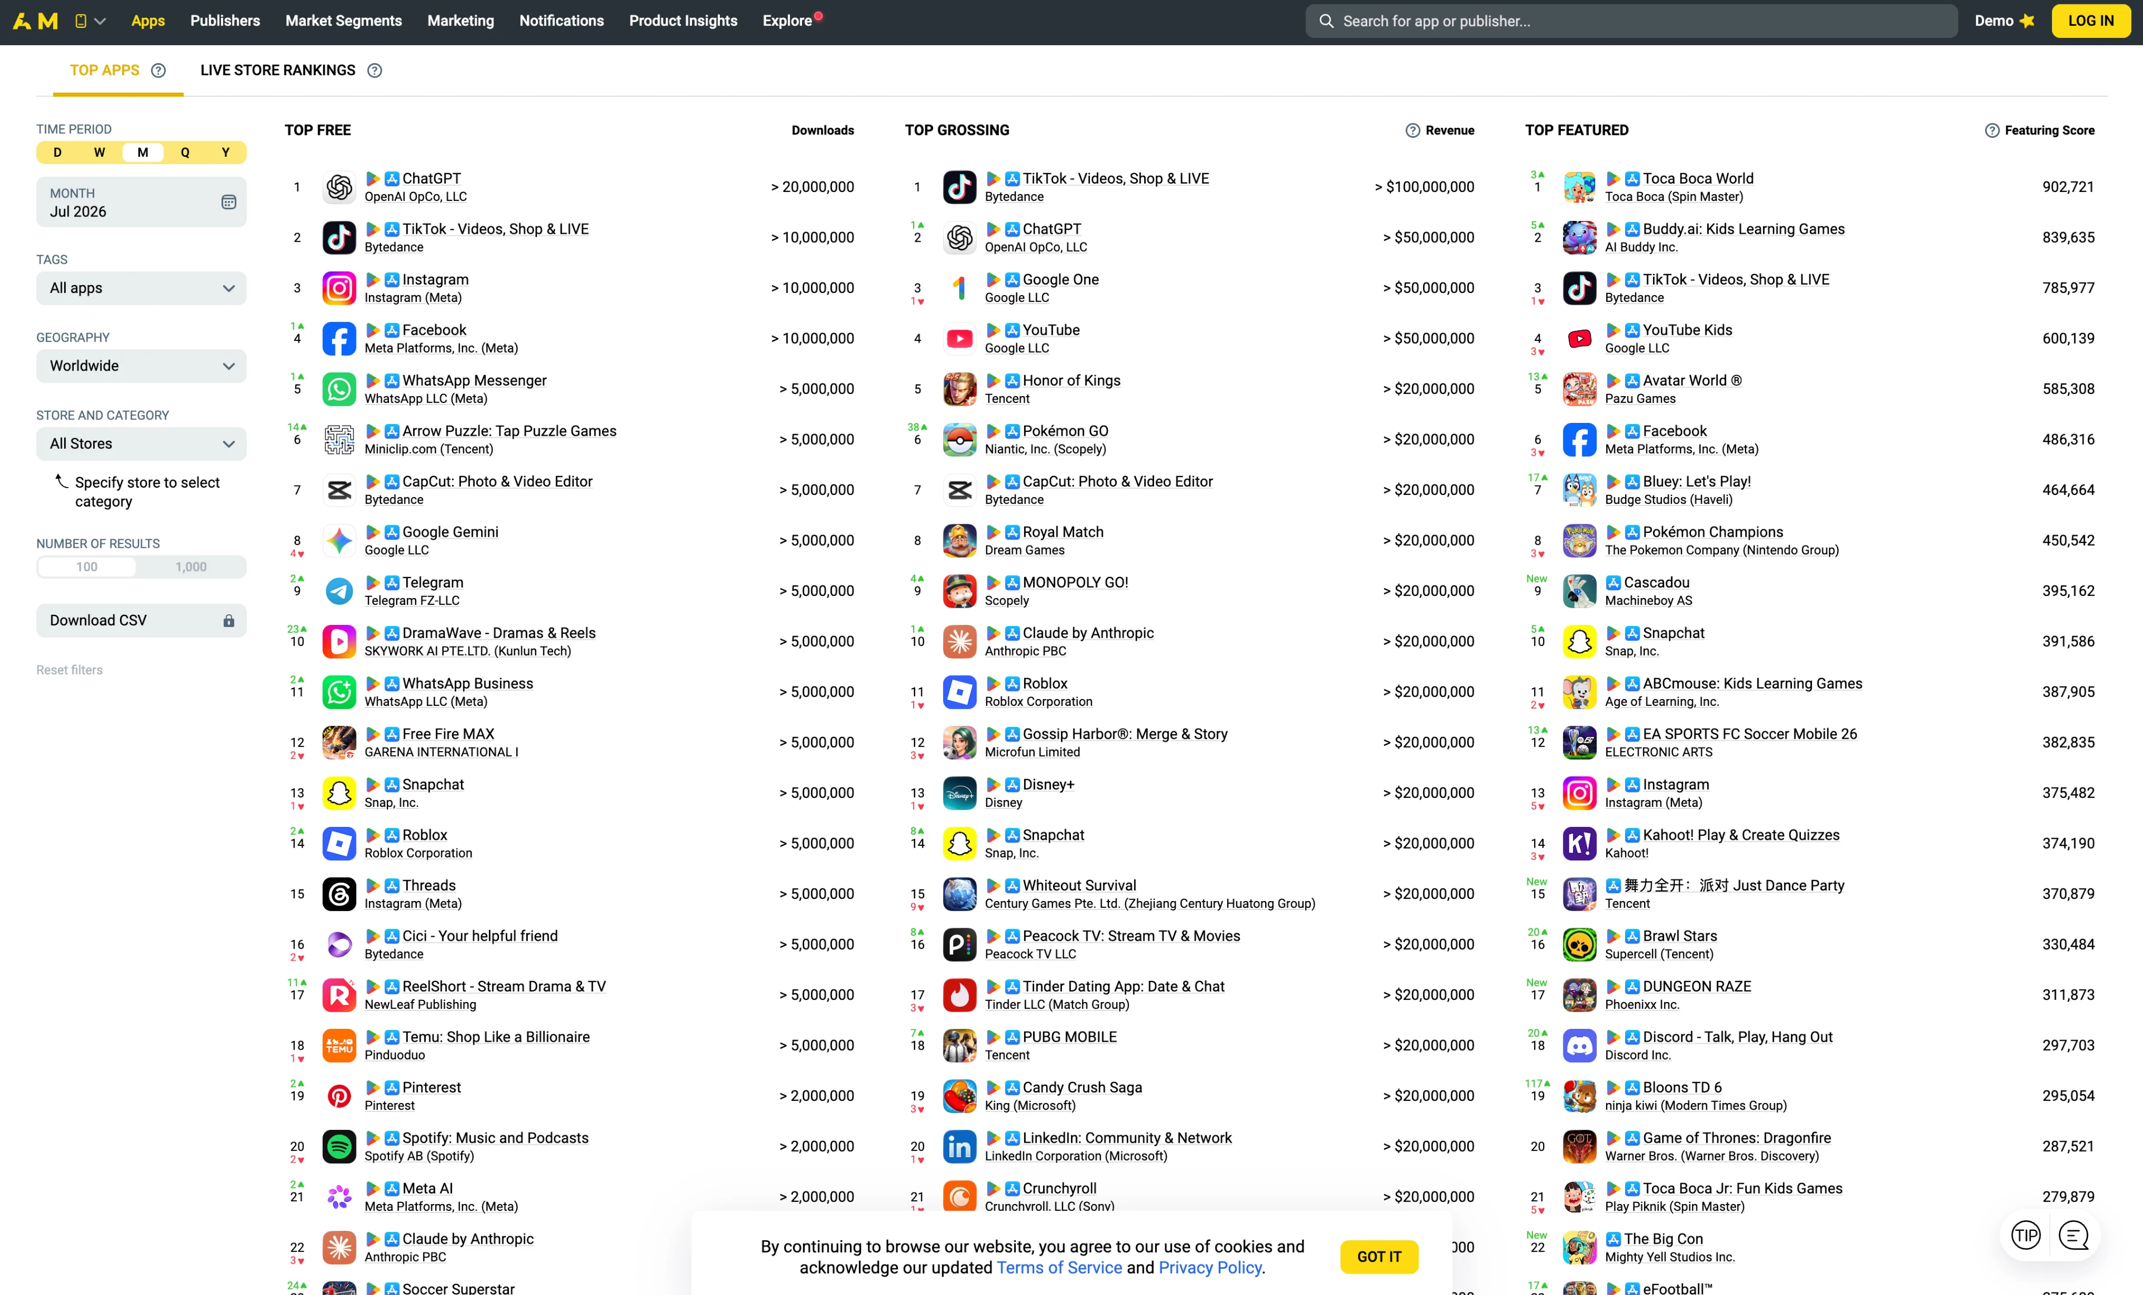Focus the app or publisher search field
Viewport: 2143px width, 1295px height.
(1632, 21)
